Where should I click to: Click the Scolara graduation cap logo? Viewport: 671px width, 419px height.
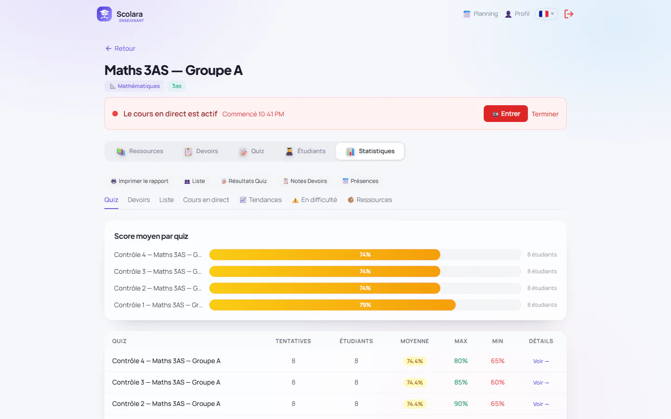click(x=104, y=14)
